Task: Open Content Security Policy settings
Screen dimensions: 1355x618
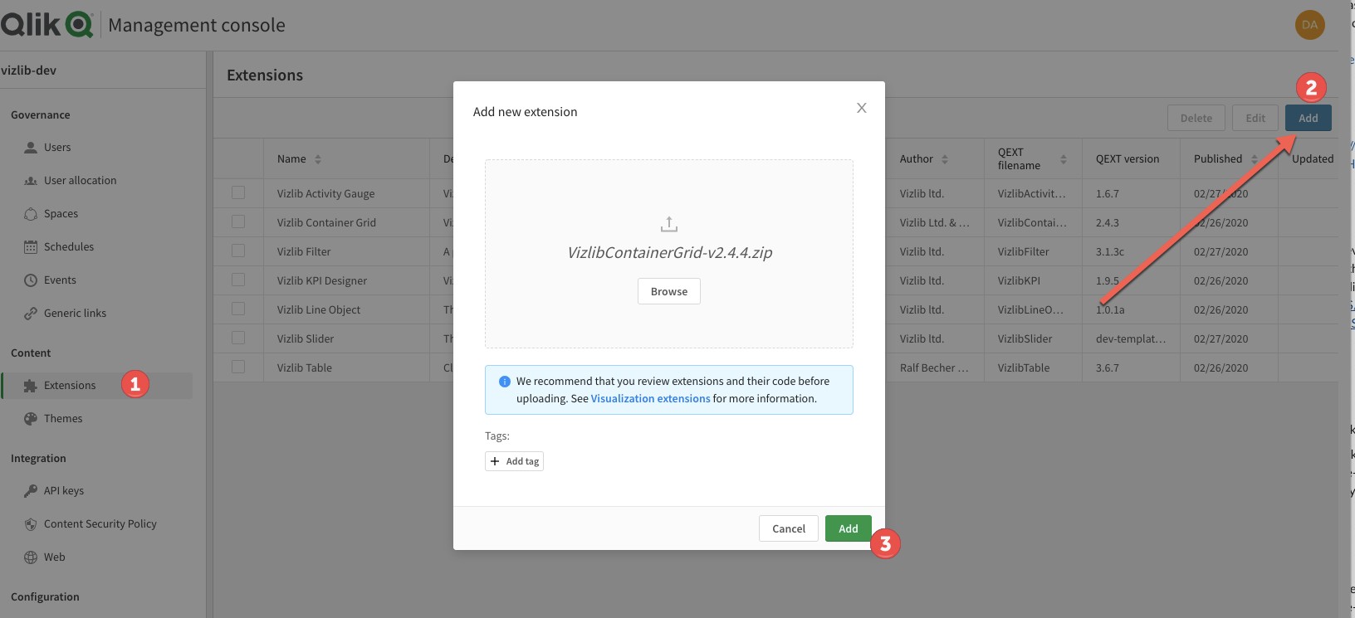Action: coord(100,524)
